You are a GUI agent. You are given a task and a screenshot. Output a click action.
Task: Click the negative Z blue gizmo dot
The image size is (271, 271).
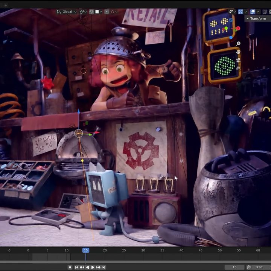point(231,38)
